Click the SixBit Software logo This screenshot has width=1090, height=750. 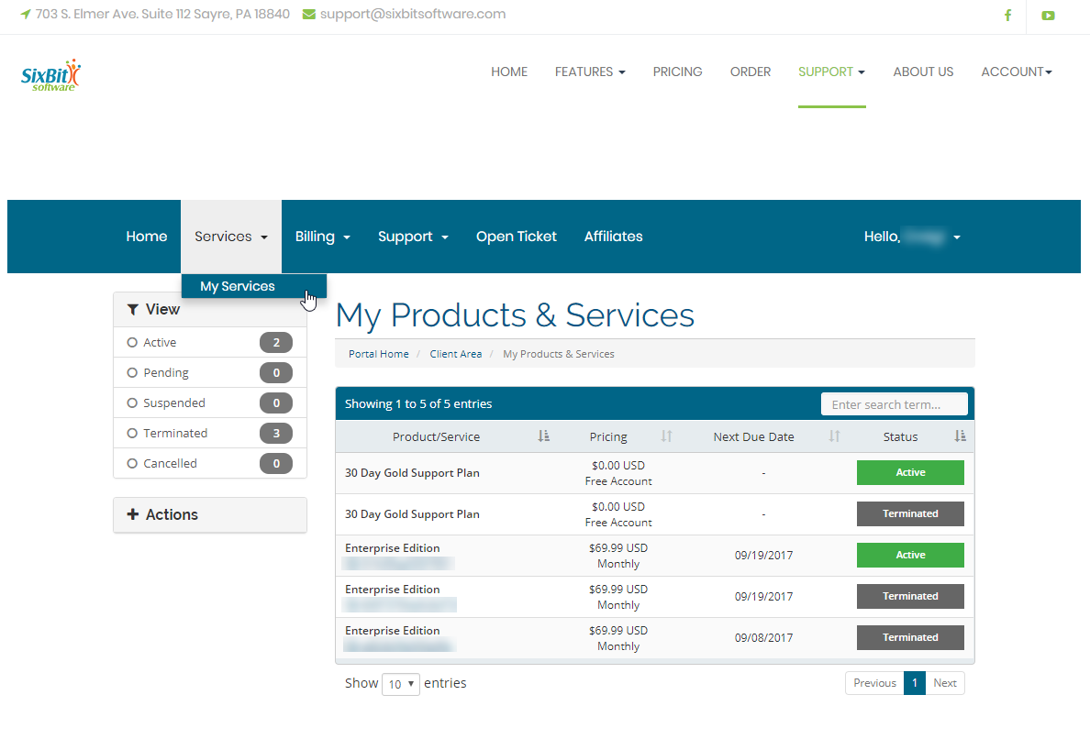point(50,75)
